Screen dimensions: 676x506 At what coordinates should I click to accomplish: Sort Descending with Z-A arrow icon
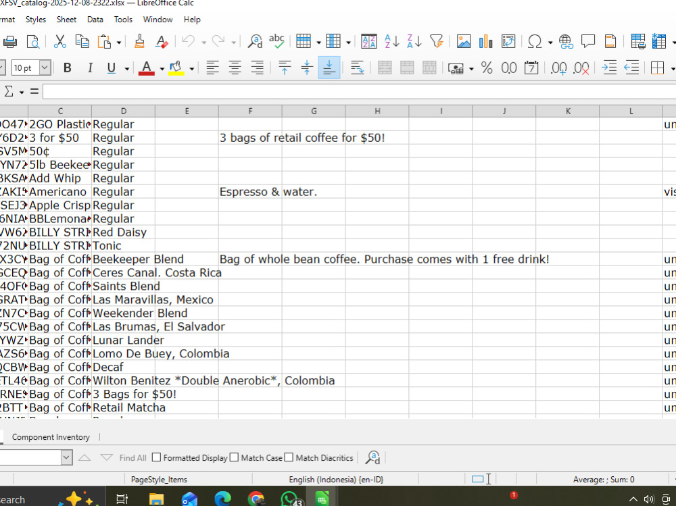tap(414, 42)
